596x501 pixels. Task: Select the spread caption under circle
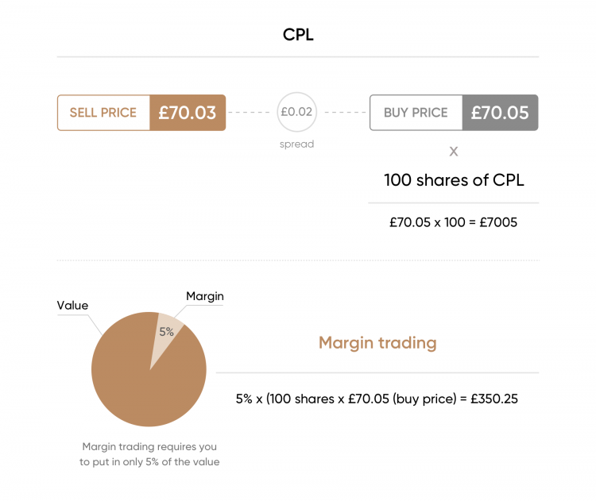coord(296,145)
